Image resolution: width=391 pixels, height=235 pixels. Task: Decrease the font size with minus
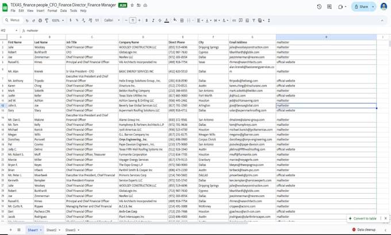click(126, 21)
